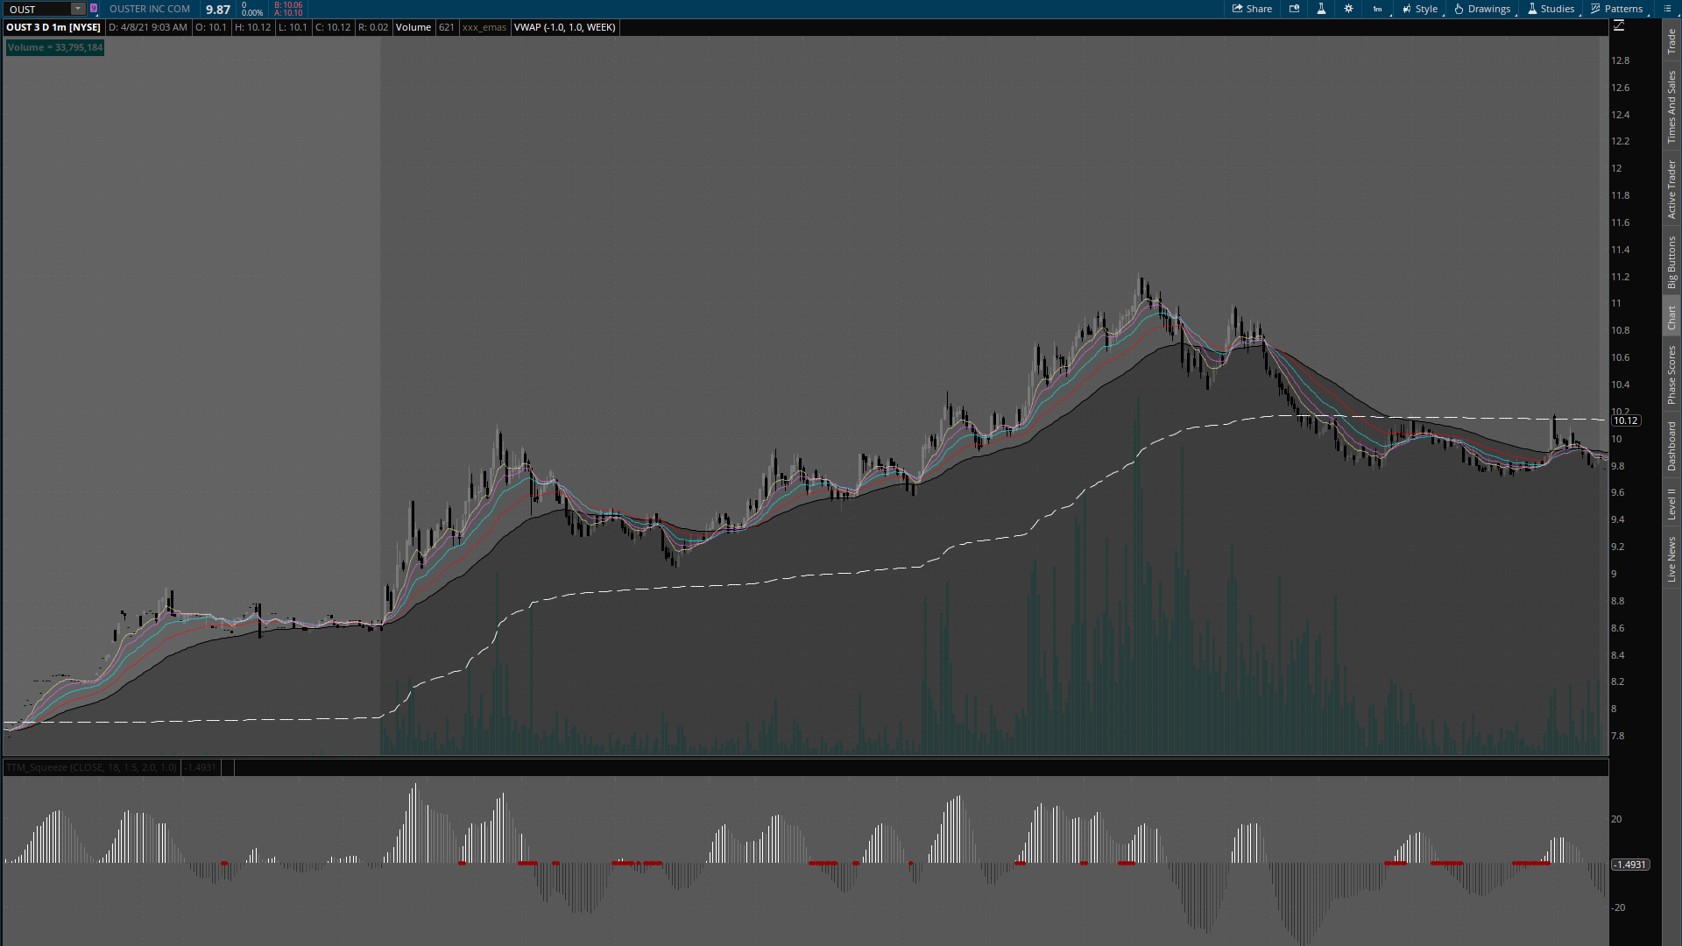Open the Studies menu
This screenshot has width=1682, height=946.
(x=1551, y=9)
